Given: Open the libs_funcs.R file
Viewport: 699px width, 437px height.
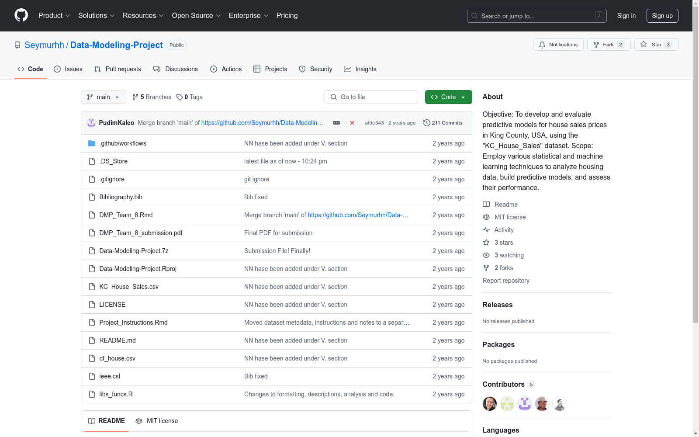Looking at the screenshot, I should point(116,394).
